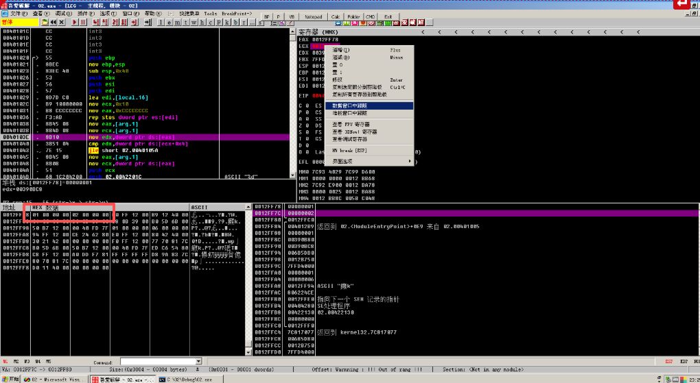
Task: Click the Trace over toolbar icon
Action: (x=124, y=23)
